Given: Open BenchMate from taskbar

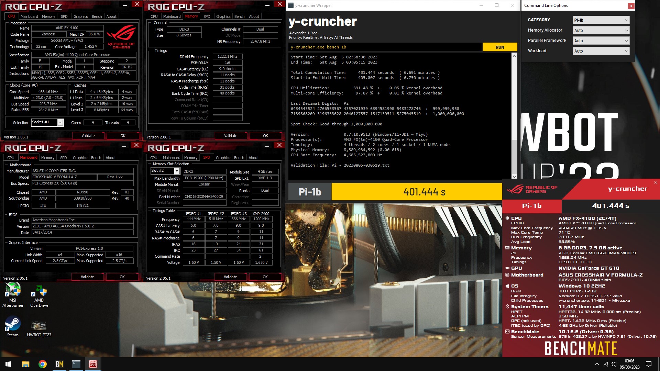Looking at the screenshot, I should [x=59, y=364].
